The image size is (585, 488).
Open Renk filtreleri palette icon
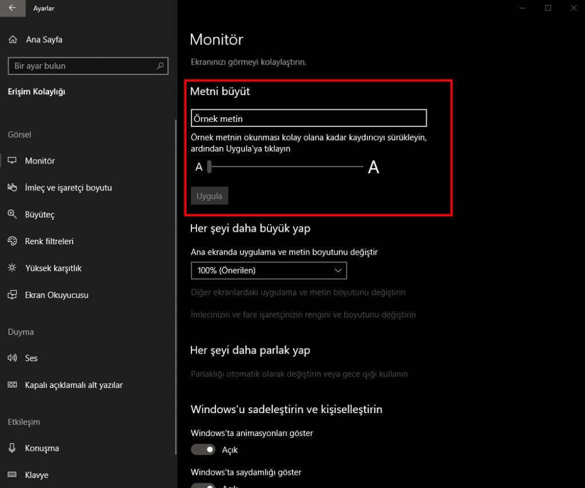[x=13, y=241]
